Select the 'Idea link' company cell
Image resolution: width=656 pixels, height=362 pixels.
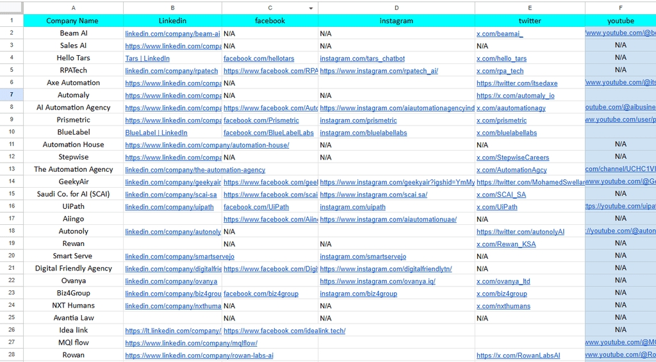[73, 330]
